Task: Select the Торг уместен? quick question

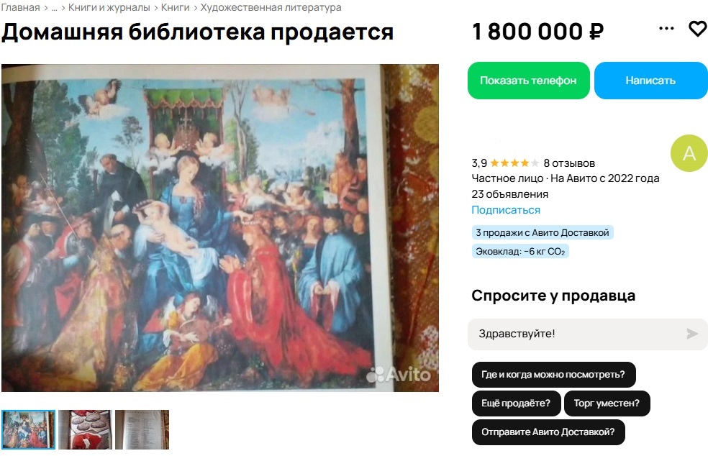Action: point(607,403)
